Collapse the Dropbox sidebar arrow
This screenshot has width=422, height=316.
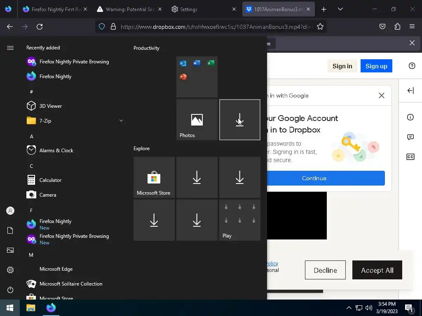click(410, 91)
